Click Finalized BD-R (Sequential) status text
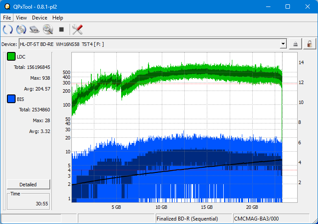The image size is (318, 224). pos(187,219)
